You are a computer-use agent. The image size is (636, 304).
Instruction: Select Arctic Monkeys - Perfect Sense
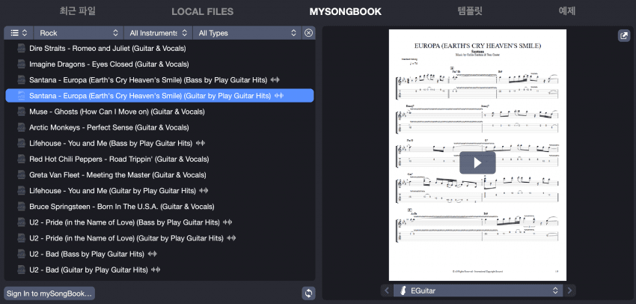pos(159,127)
